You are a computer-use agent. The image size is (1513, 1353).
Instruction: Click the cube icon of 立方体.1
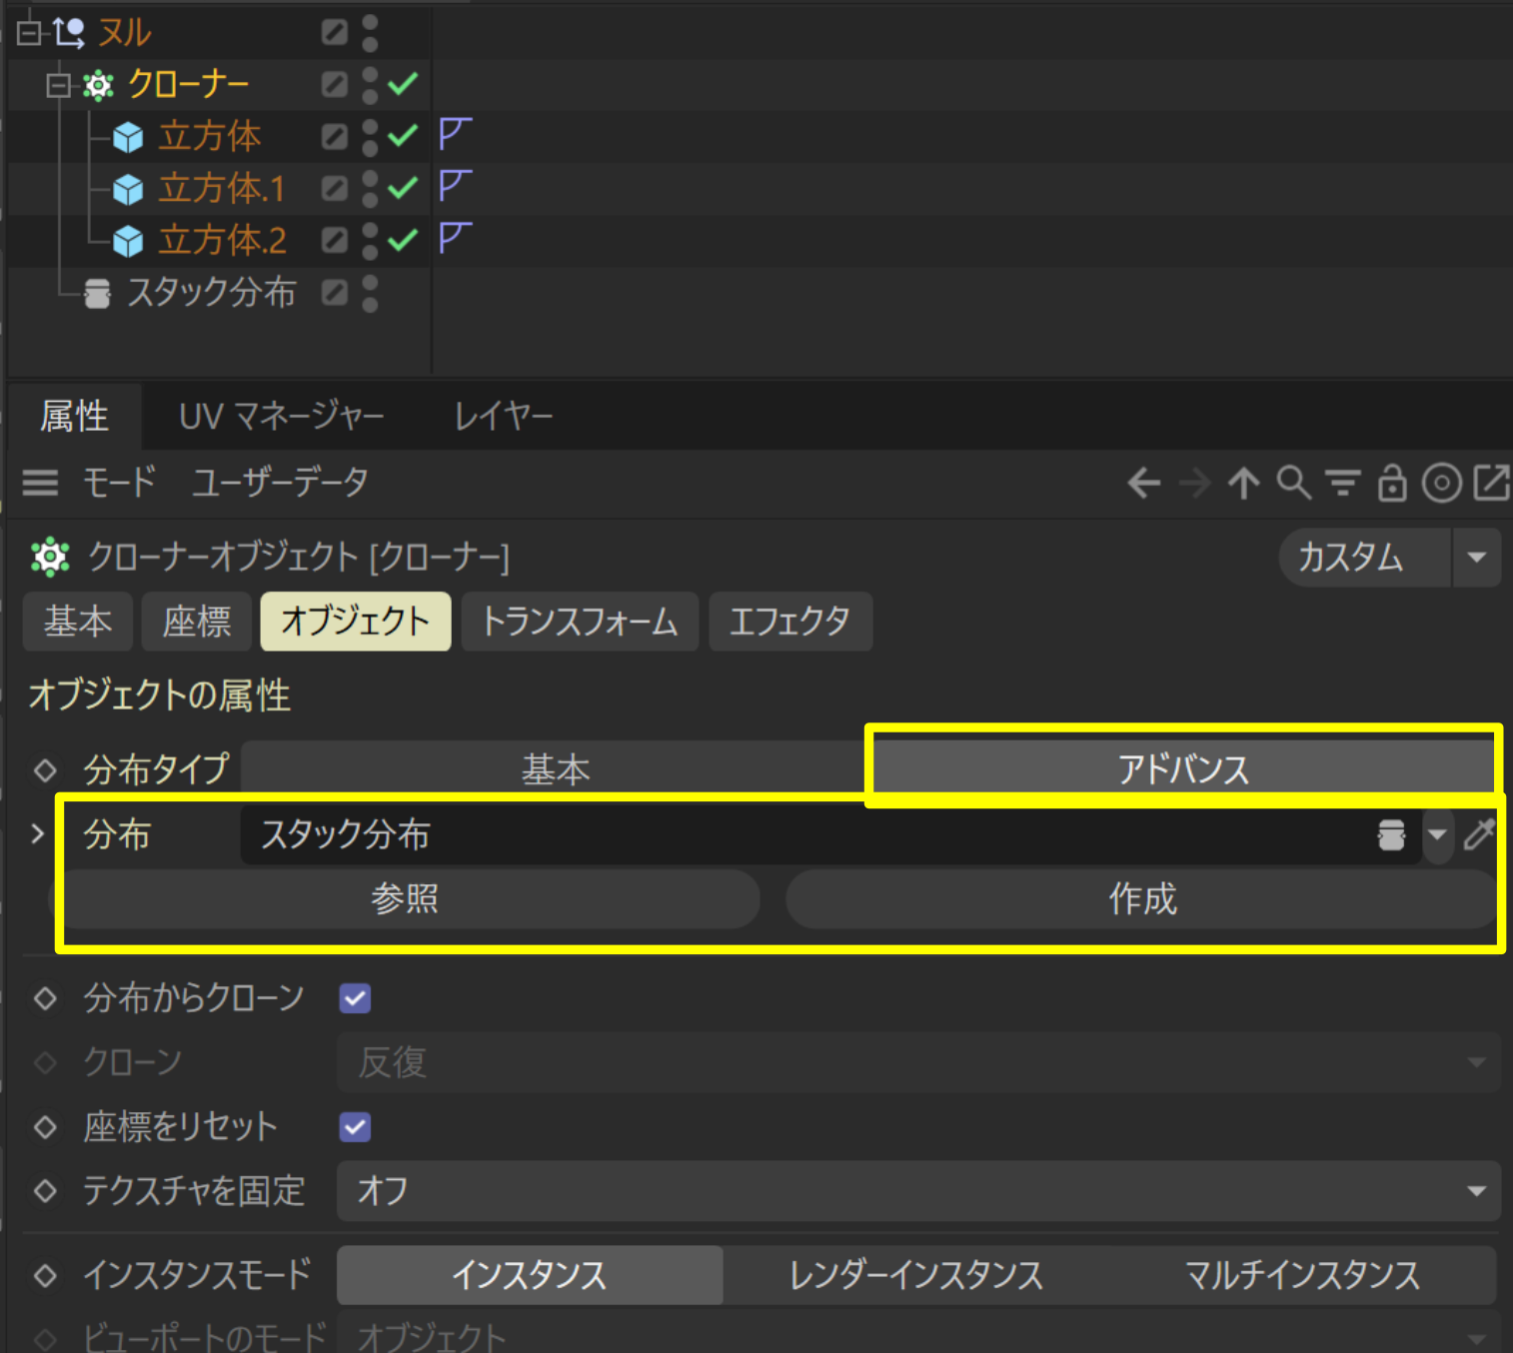pos(128,188)
